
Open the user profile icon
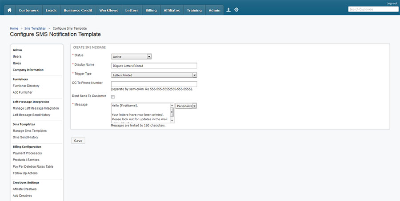[228, 10]
